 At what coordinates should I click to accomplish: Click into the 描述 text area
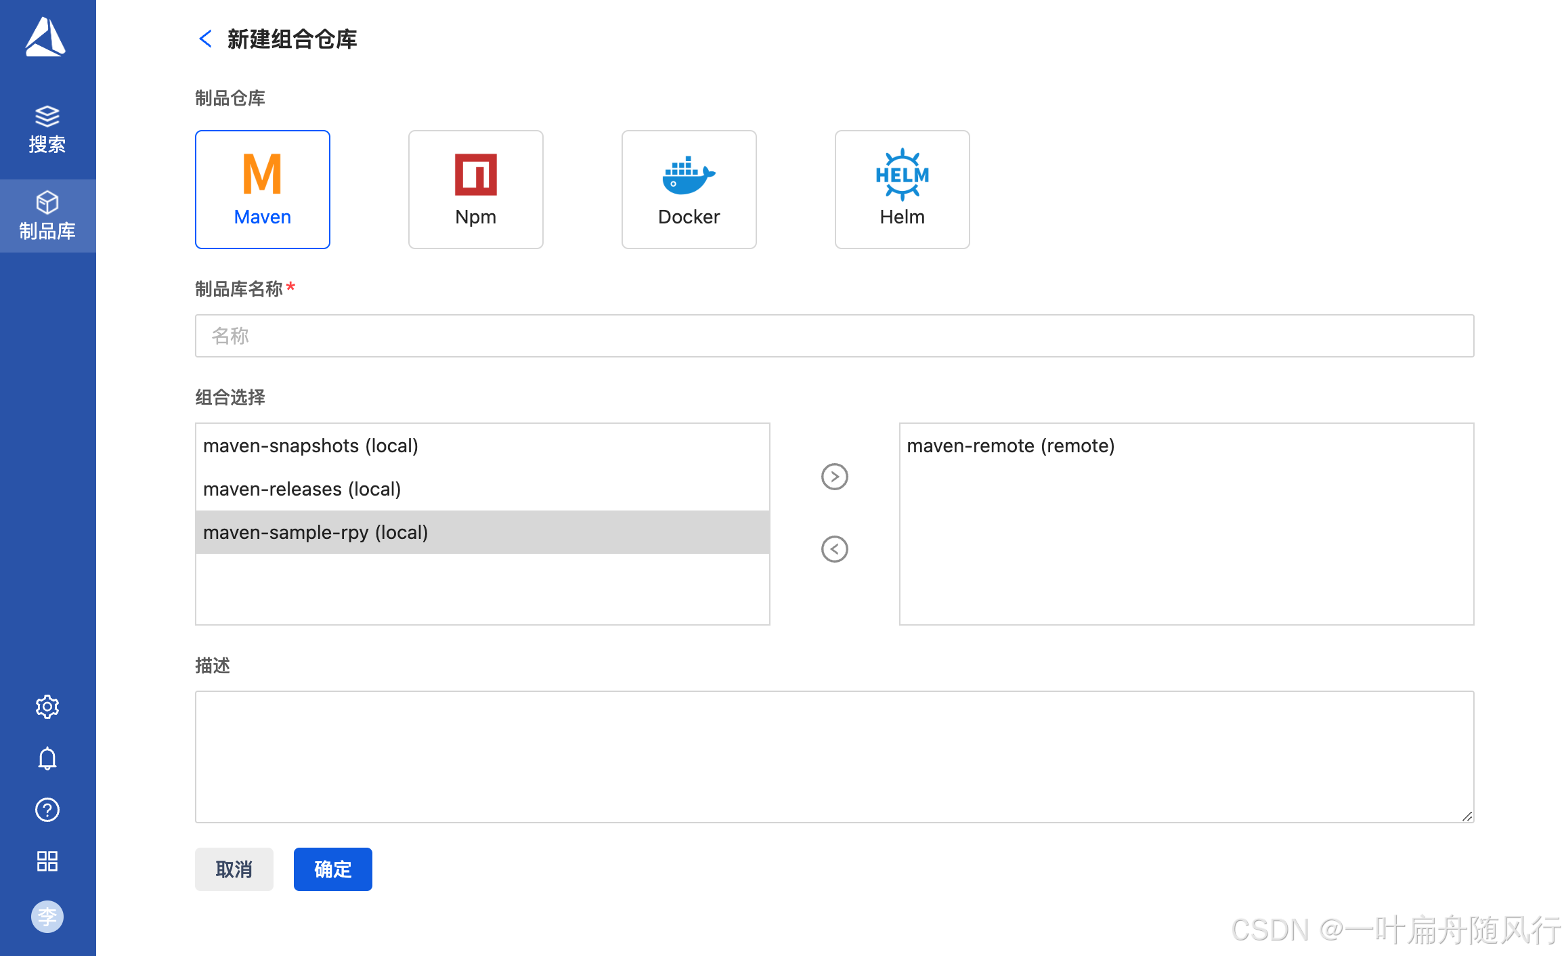tap(834, 757)
